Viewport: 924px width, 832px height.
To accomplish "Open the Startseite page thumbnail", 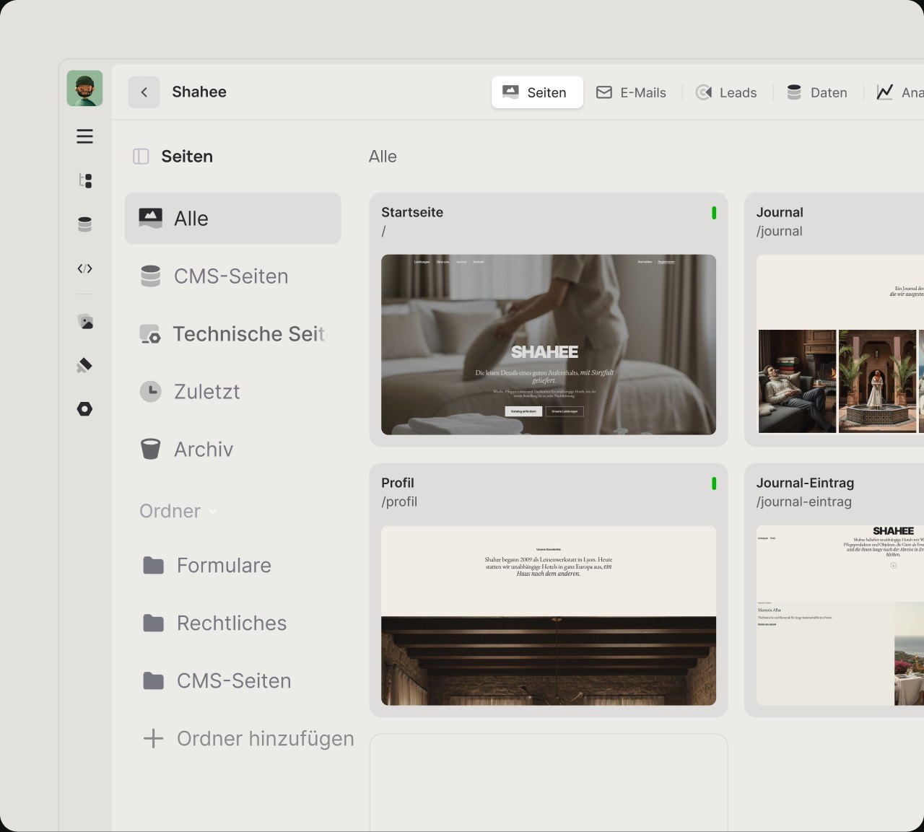I will (x=549, y=344).
